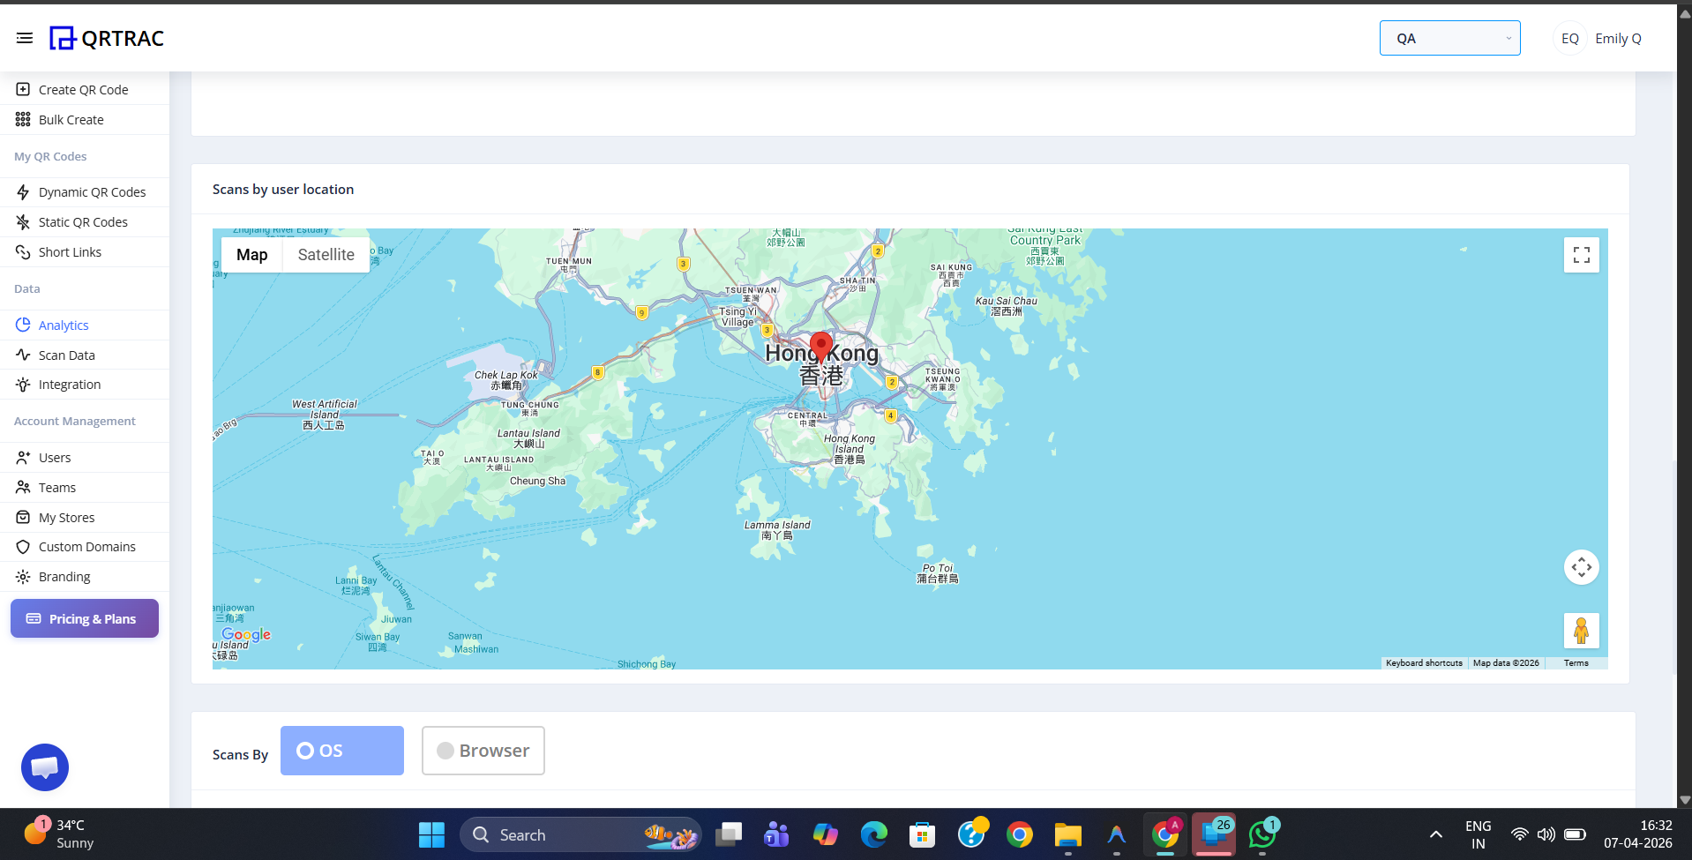Image resolution: width=1692 pixels, height=860 pixels.
Task: Switch to the Analytics section
Action: click(x=62, y=325)
